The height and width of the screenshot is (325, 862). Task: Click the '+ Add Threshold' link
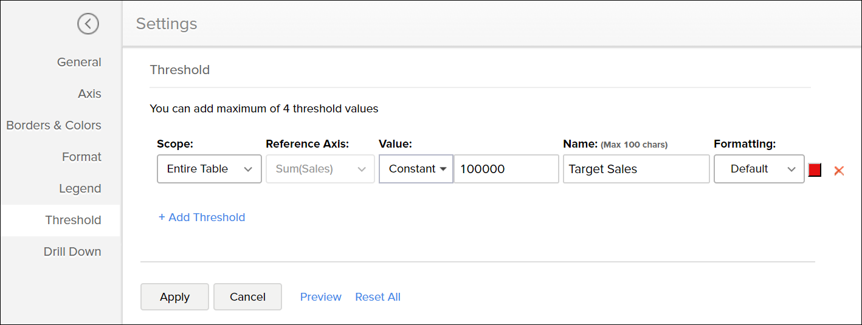click(202, 217)
